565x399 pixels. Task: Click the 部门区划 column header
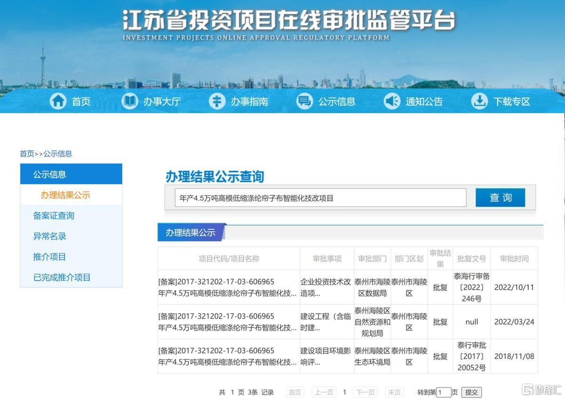click(x=409, y=259)
